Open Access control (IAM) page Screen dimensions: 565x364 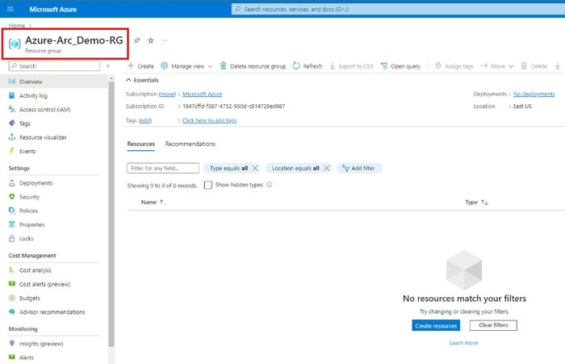click(x=44, y=110)
